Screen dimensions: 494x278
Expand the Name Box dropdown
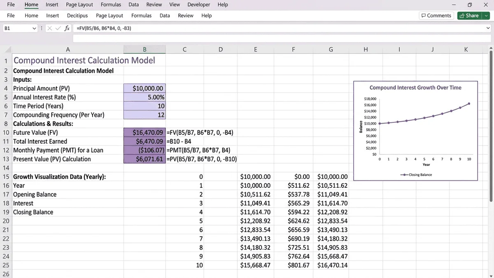(x=35, y=28)
